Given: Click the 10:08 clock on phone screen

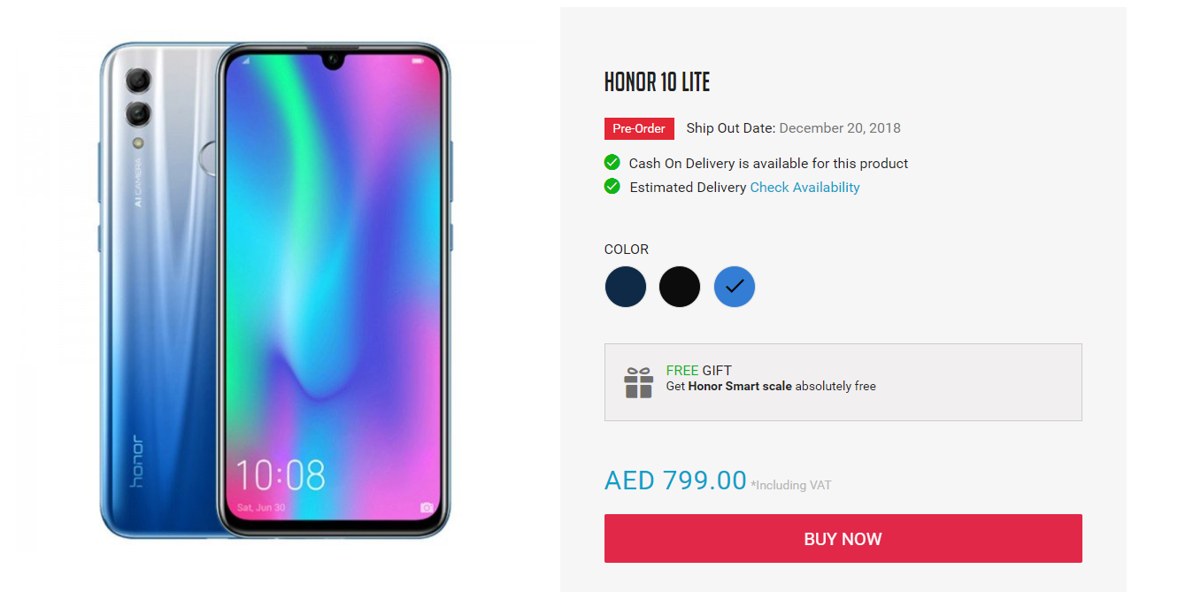Looking at the screenshot, I should pos(280,475).
